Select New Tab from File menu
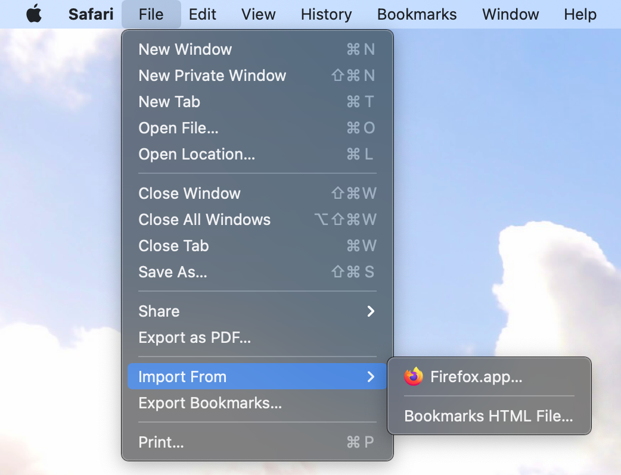This screenshot has height=475, width=621. point(169,102)
